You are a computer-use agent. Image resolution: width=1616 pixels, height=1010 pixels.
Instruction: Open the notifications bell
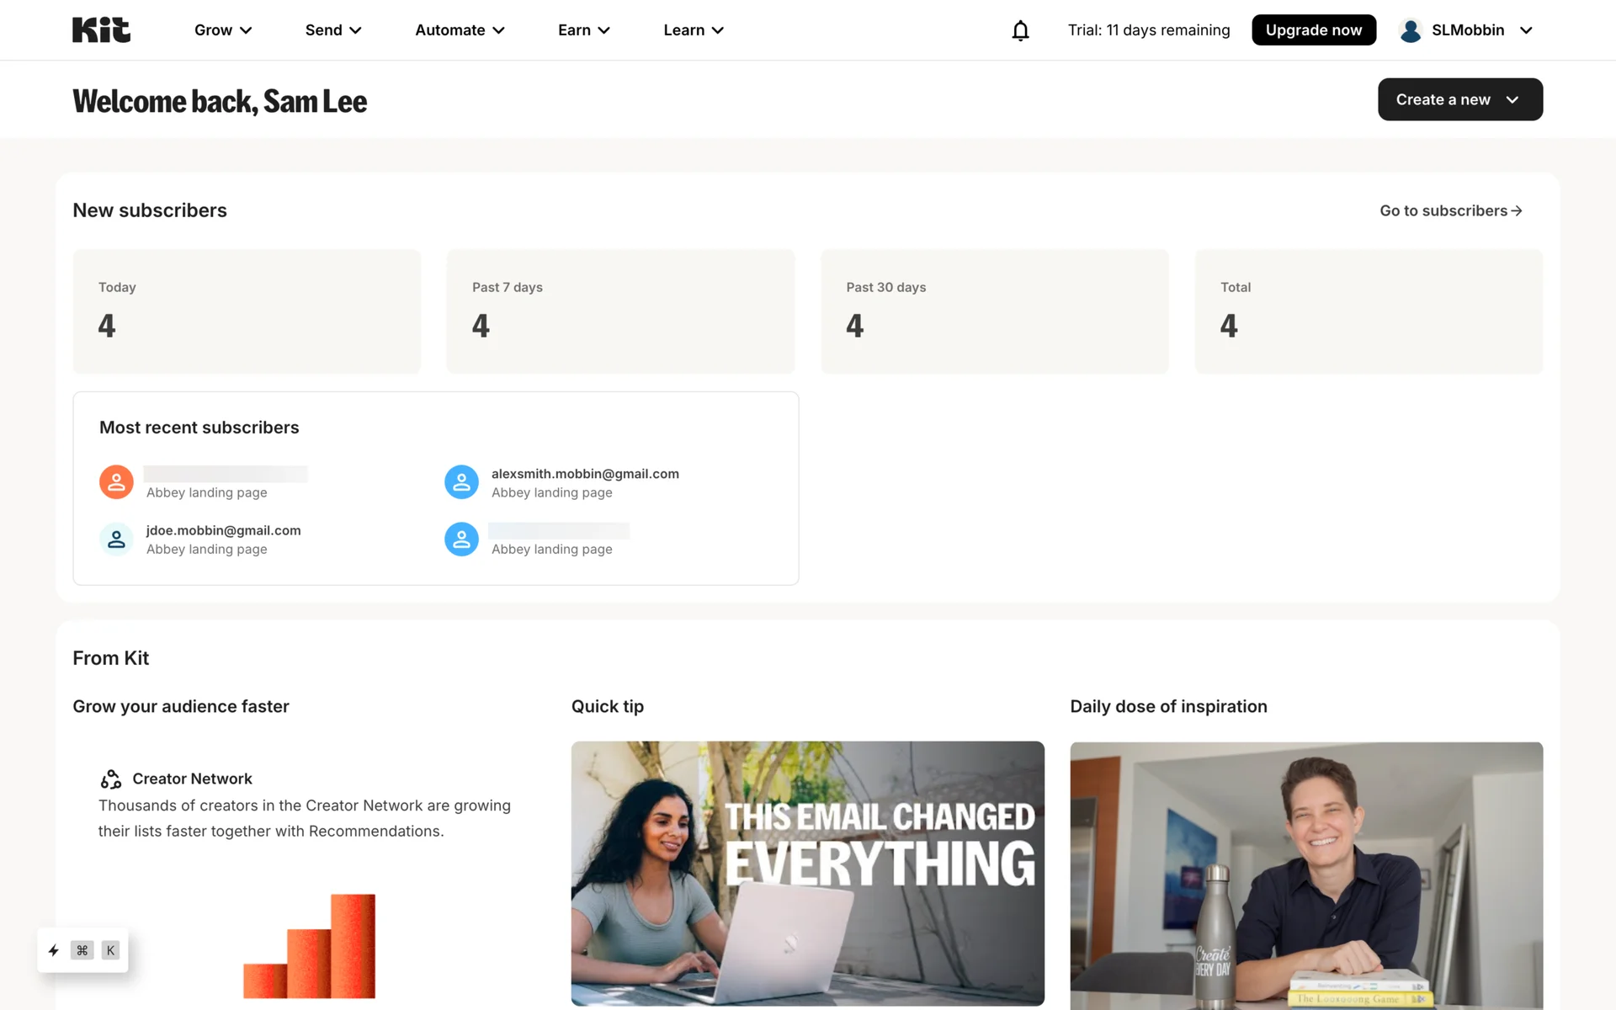pos(1020,30)
